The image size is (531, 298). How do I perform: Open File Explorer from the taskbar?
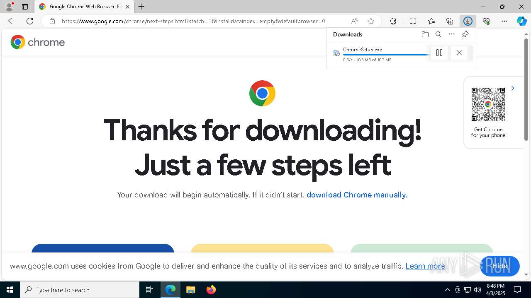click(x=191, y=290)
